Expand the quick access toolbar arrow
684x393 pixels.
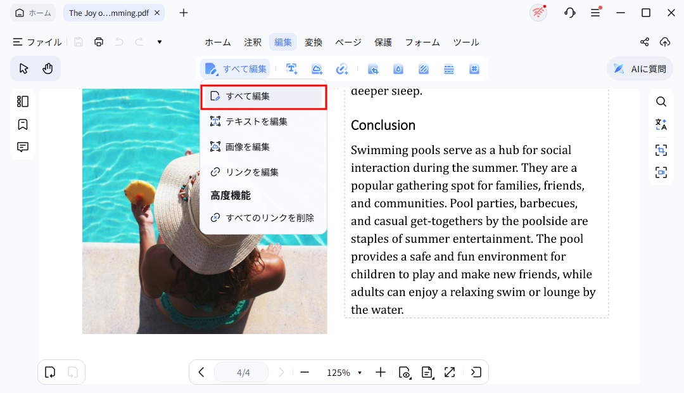[x=160, y=42]
